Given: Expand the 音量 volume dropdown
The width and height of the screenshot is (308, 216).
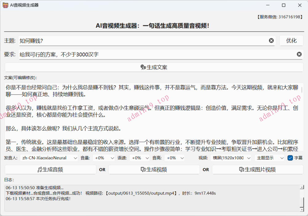Looking at the screenshot, I should tap(104, 158).
